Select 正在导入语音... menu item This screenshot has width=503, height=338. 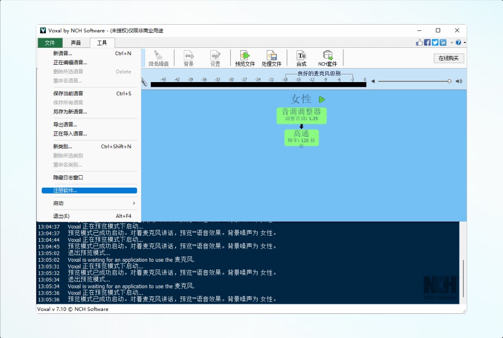[x=89, y=134]
